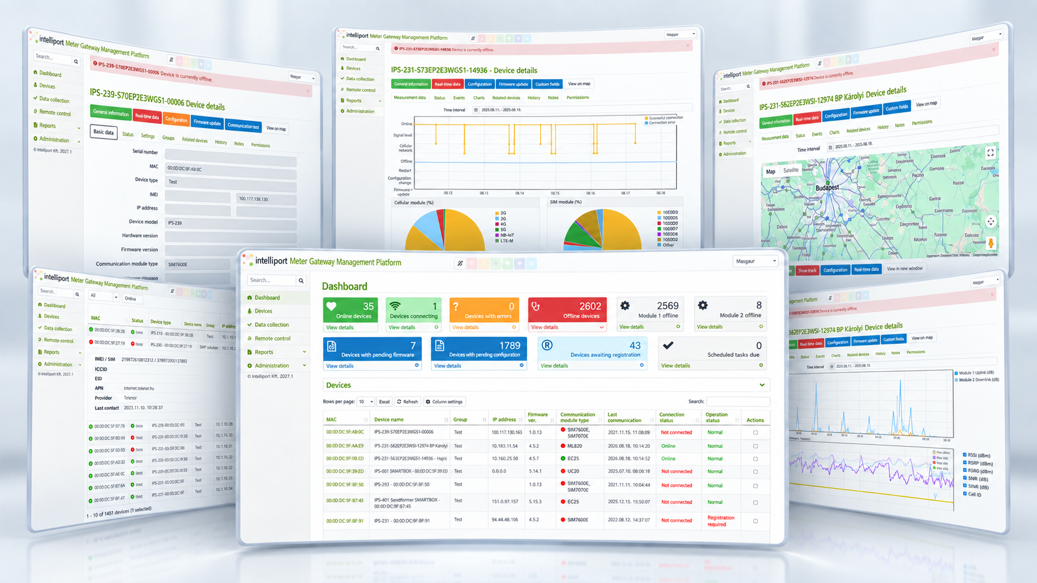The image size is (1037, 583).
Task: Expand the Administration menu chevron in Dashboard sidebar
Action: pos(304,366)
